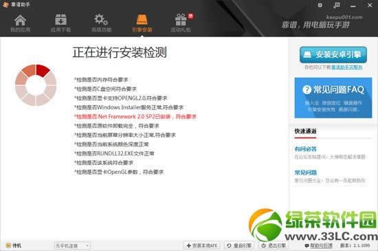The image size is (378, 251).
Task: Click the 靠谱助手 logo in title bar
Action: 5,4
